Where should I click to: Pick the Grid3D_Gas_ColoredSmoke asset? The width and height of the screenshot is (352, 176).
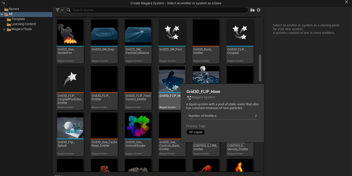coord(138,126)
